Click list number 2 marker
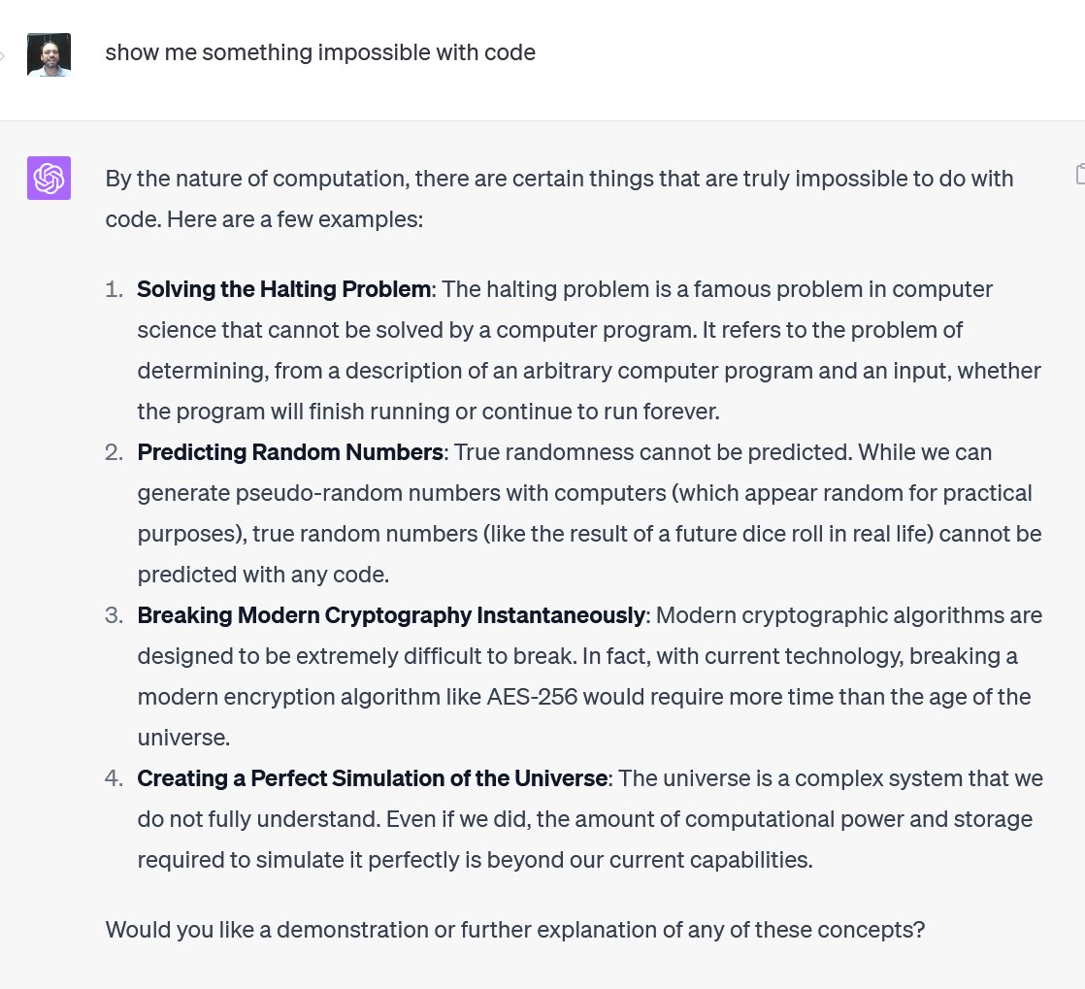 (115, 452)
